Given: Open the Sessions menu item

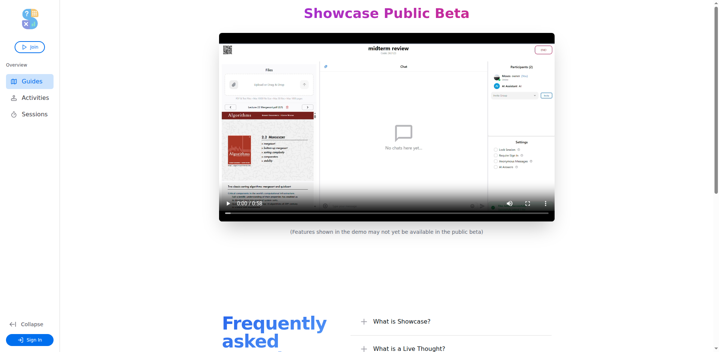Looking at the screenshot, I should click(x=30, y=114).
